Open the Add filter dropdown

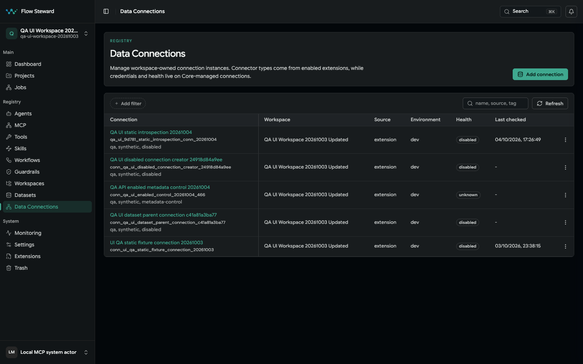(x=128, y=103)
